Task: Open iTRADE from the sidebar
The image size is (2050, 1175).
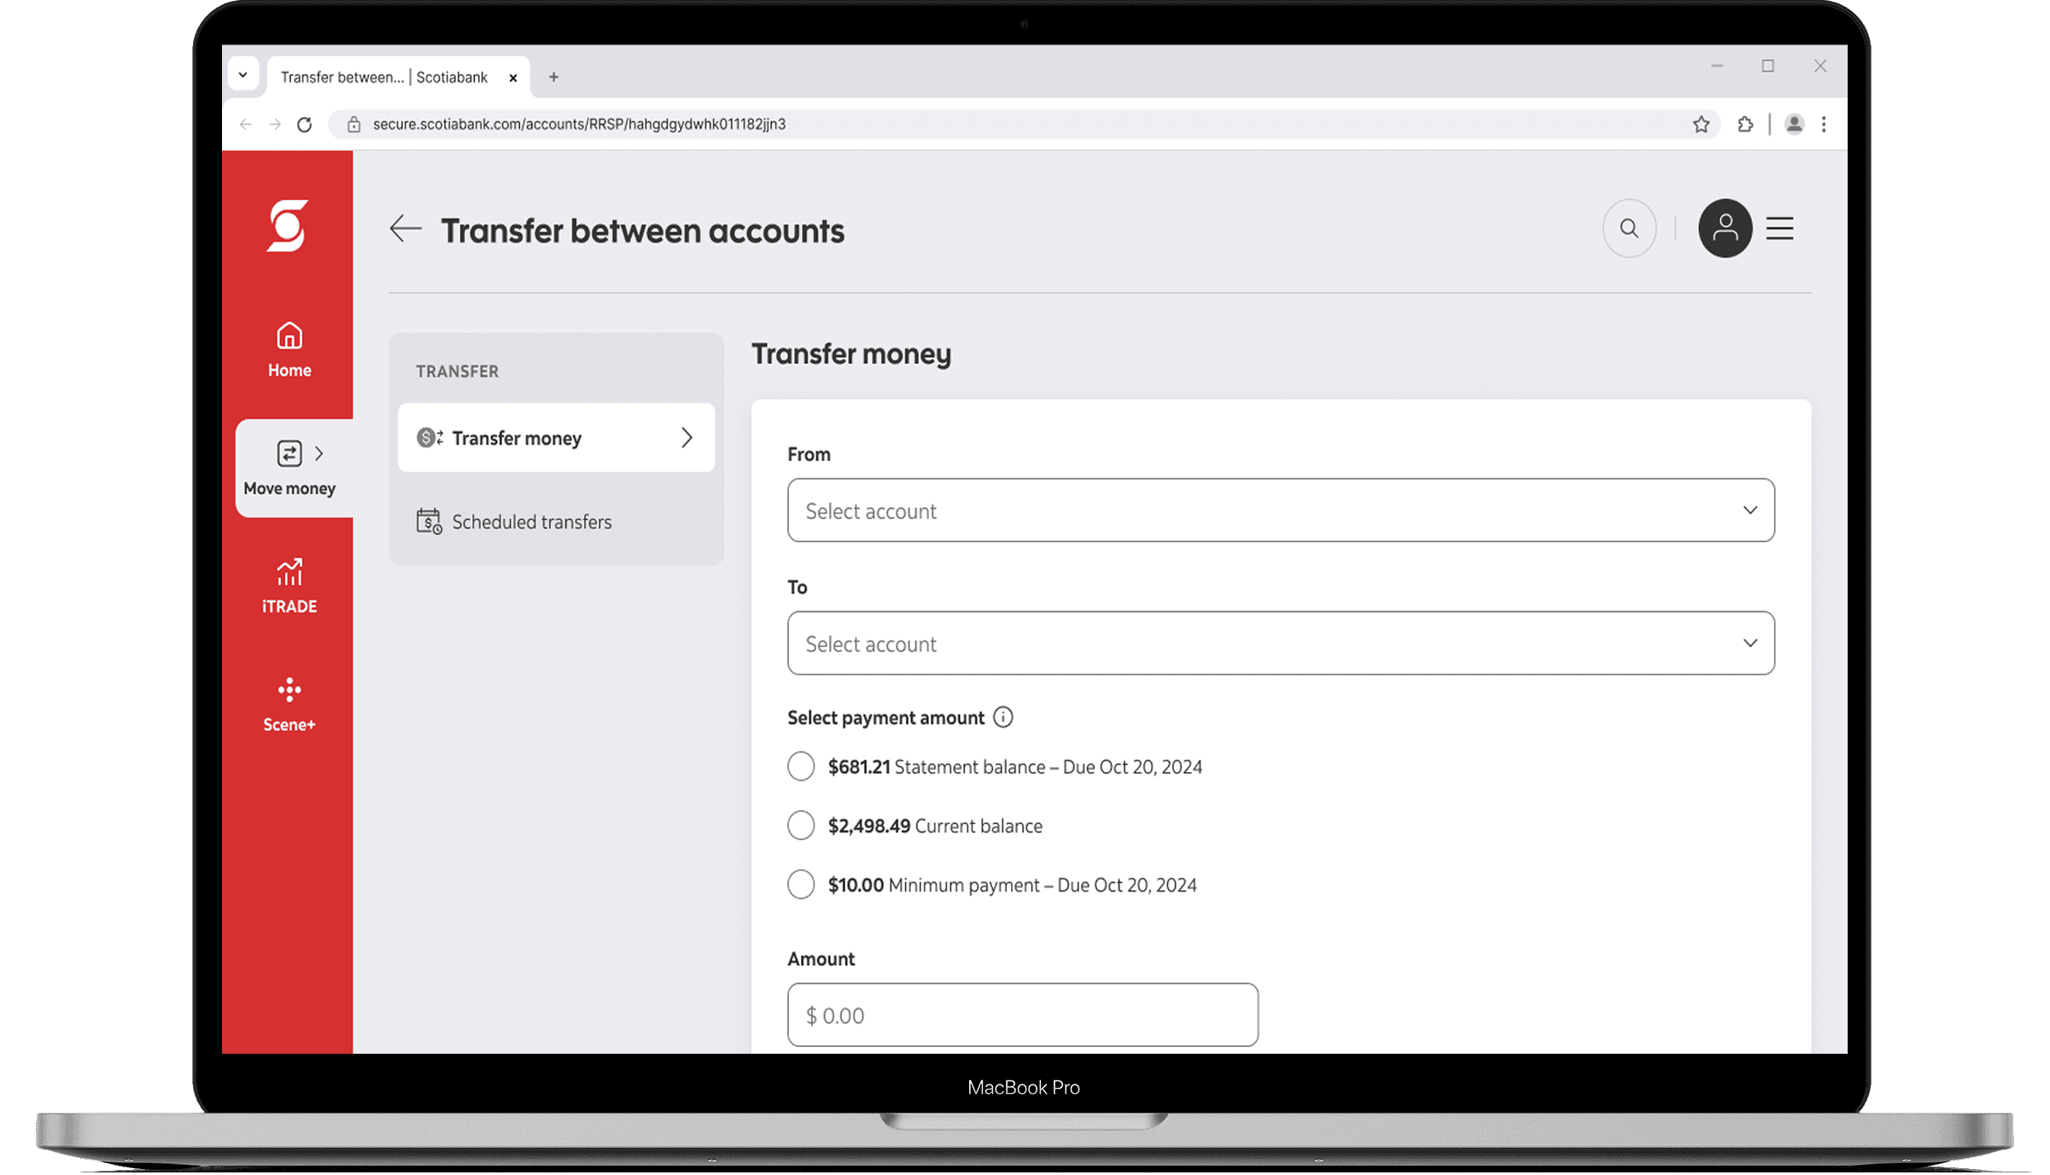Action: 289,586
